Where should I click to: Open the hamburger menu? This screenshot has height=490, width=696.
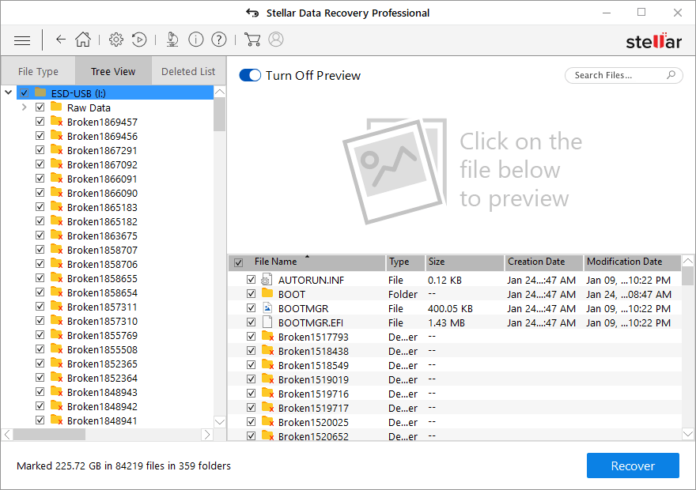coord(22,40)
